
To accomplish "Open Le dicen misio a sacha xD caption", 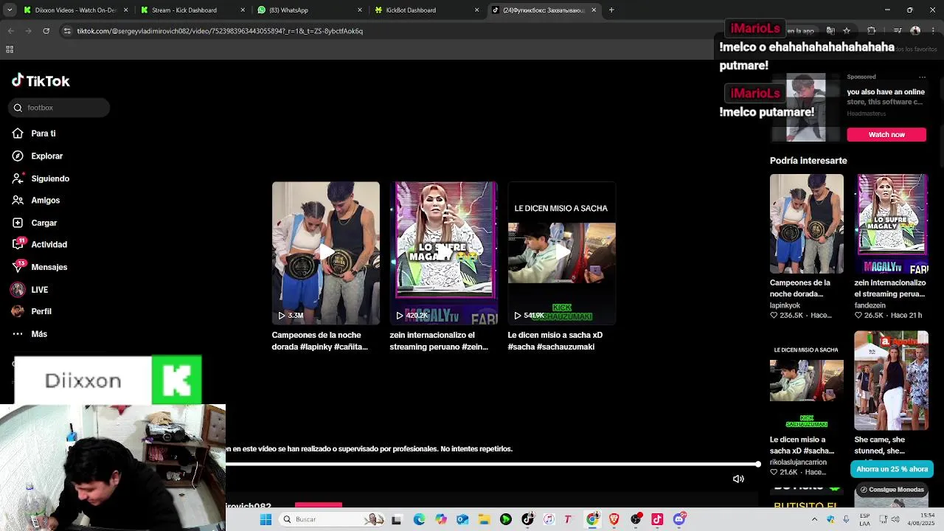I will [555, 341].
